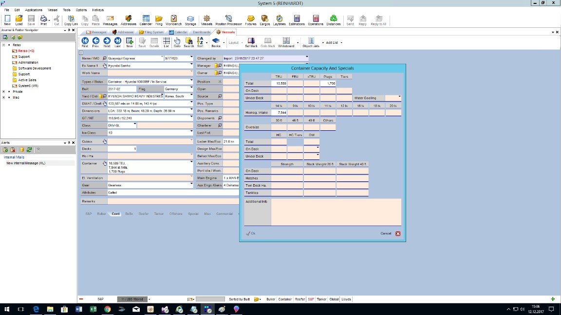Open the Position Processor tool
561x315 pixels.
pyautogui.click(x=228, y=20)
